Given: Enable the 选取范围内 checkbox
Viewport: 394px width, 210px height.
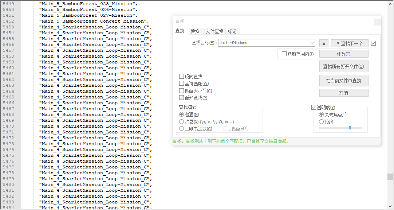Looking at the screenshot, I should pos(284,54).
